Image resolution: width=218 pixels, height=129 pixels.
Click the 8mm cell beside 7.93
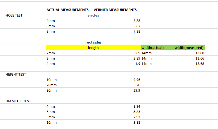(69, 117)
